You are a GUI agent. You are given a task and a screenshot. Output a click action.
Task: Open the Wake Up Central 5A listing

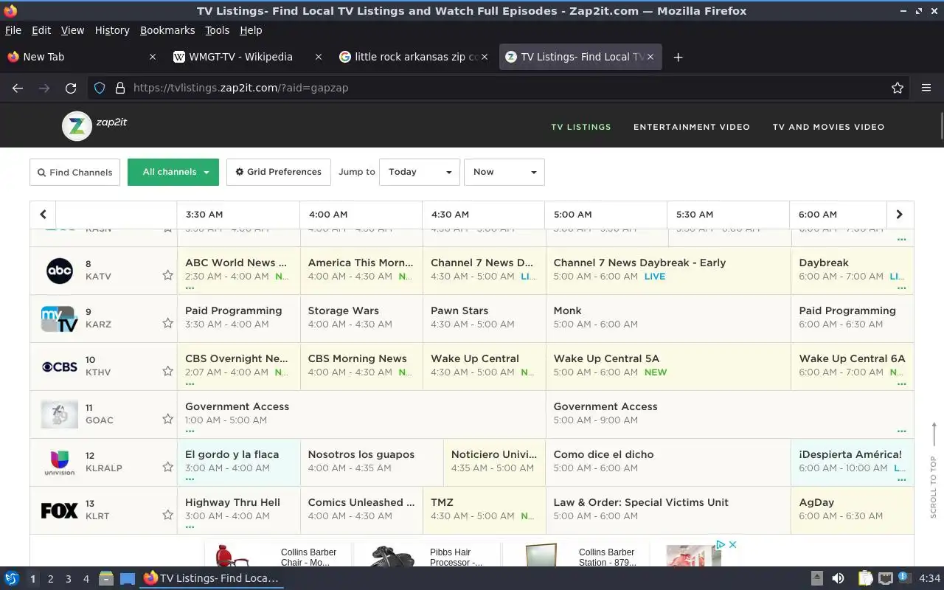point(667,367)
